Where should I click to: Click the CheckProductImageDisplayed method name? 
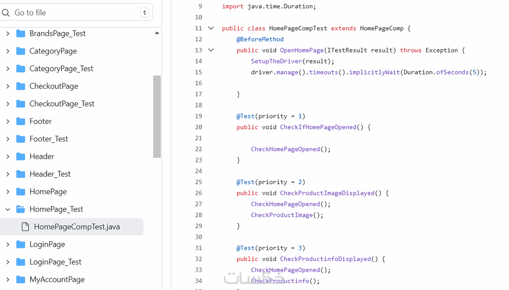[x=327, y=193]
